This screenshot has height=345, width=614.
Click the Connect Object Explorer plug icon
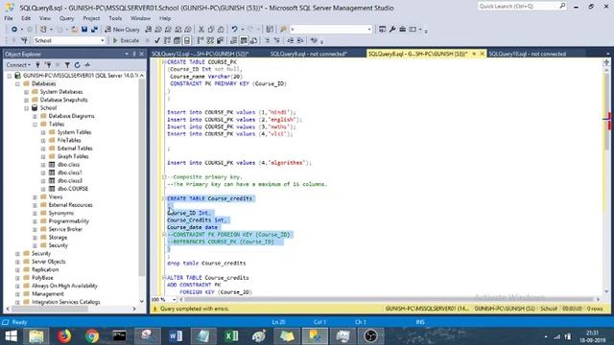(x=38, y=65)
